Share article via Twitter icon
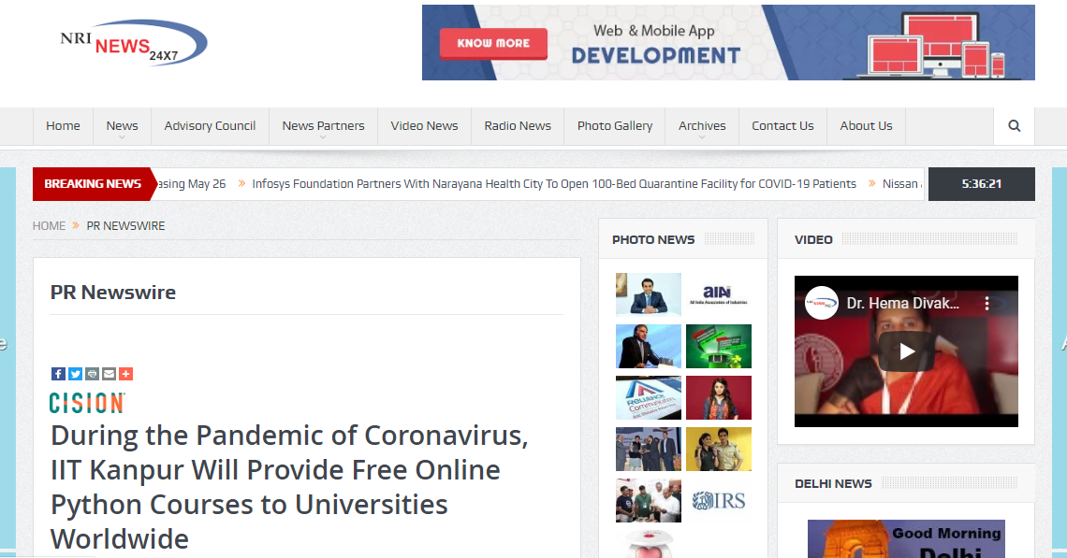The height and width of the screenshot is (558, 1067). (x=76, y=374)
